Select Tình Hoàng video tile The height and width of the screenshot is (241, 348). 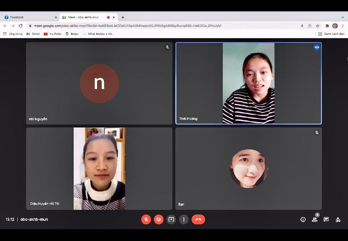[248, 83]
